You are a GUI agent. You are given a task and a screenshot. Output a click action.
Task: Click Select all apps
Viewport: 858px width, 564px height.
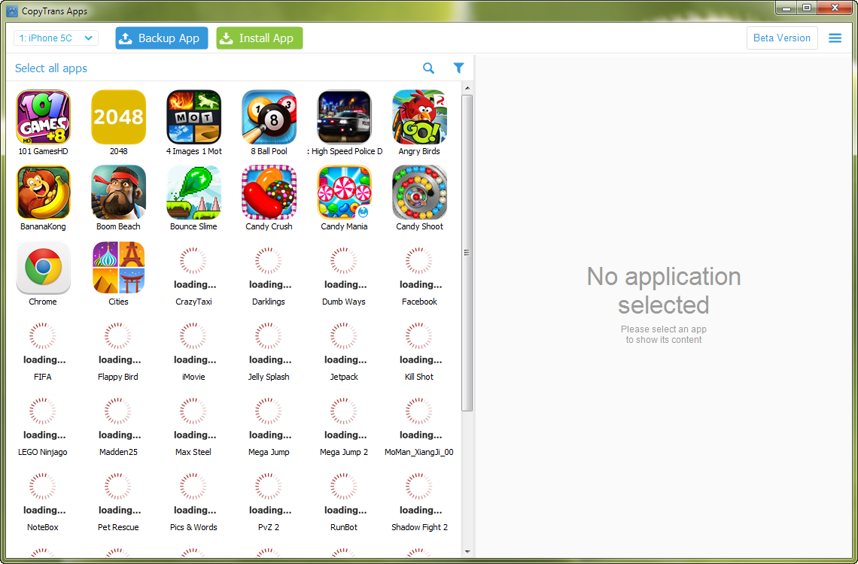pyautogui.click(x=51, y=68)
